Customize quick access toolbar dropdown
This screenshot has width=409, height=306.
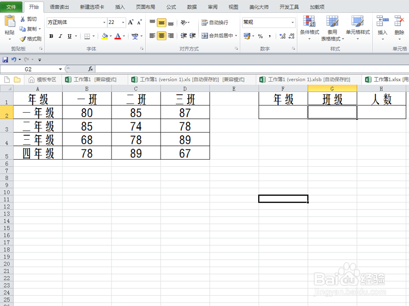point(40,60)
